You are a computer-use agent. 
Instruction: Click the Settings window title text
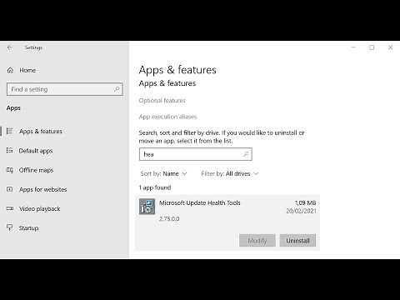[33, 47]
